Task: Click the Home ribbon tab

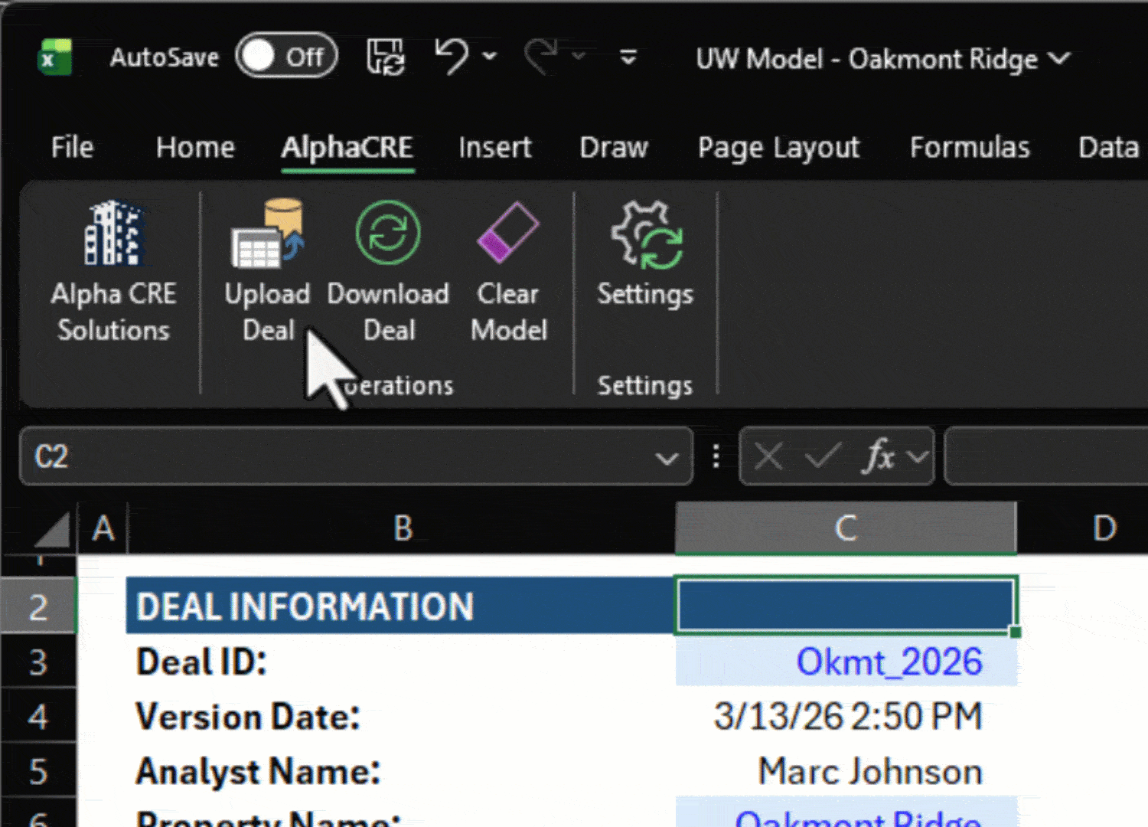Action: click(194, 147)
